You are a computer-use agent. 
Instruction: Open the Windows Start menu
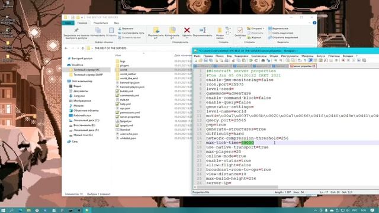3,211
